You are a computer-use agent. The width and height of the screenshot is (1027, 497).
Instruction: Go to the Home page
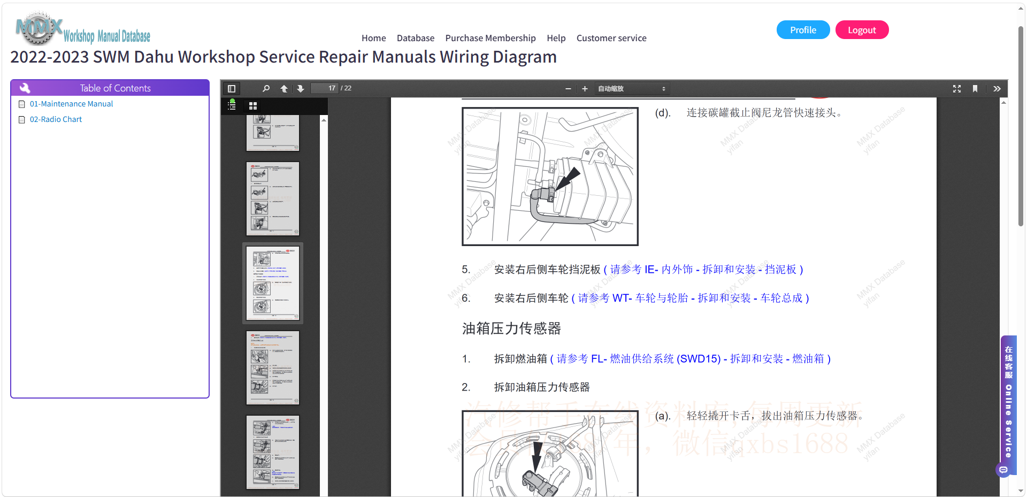pos(373,38)
